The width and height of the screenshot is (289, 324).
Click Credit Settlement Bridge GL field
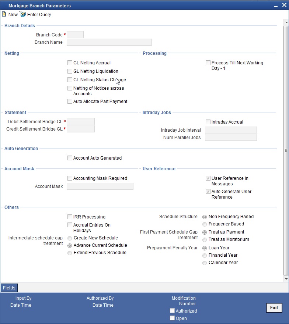coord(81,129)
